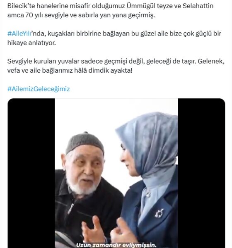This screenshot has width=232, height=248.
Task: Click the elderly man's raised hand
Action: pyautogui.click(x=92, y=229)
